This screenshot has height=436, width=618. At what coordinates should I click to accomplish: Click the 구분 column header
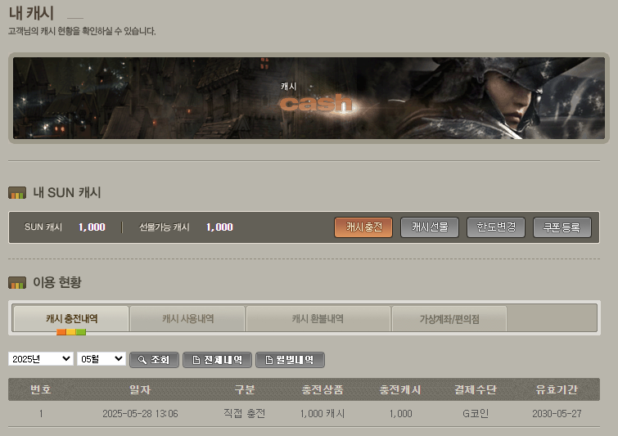245,389
